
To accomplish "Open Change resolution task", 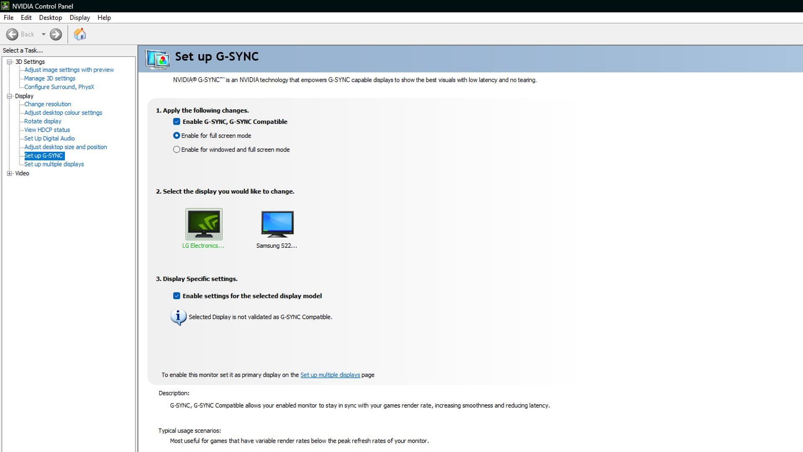I will (48, 104).
